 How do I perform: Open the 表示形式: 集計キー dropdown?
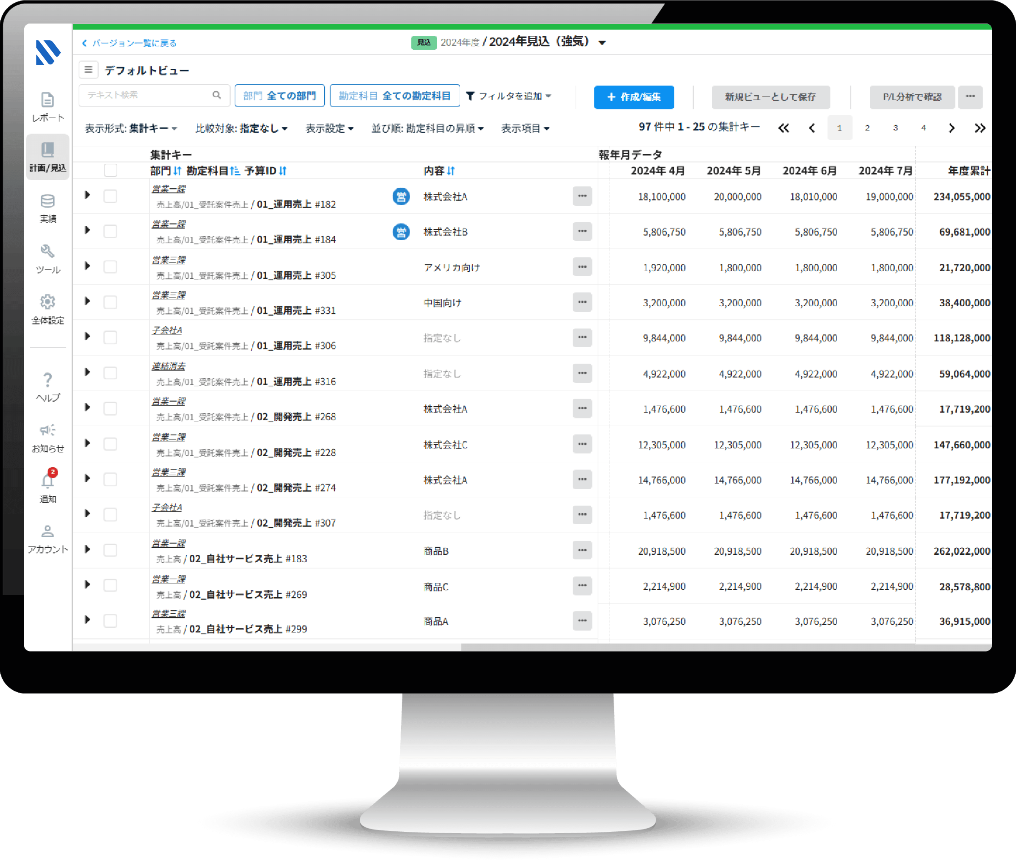[x=131, y=129]
